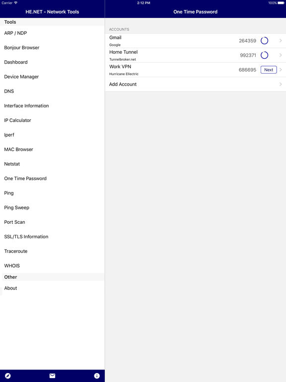The width and height of the screenshot is (286, 382).
Task: Open the Traceroute tool
Action: tap(16, 251)
